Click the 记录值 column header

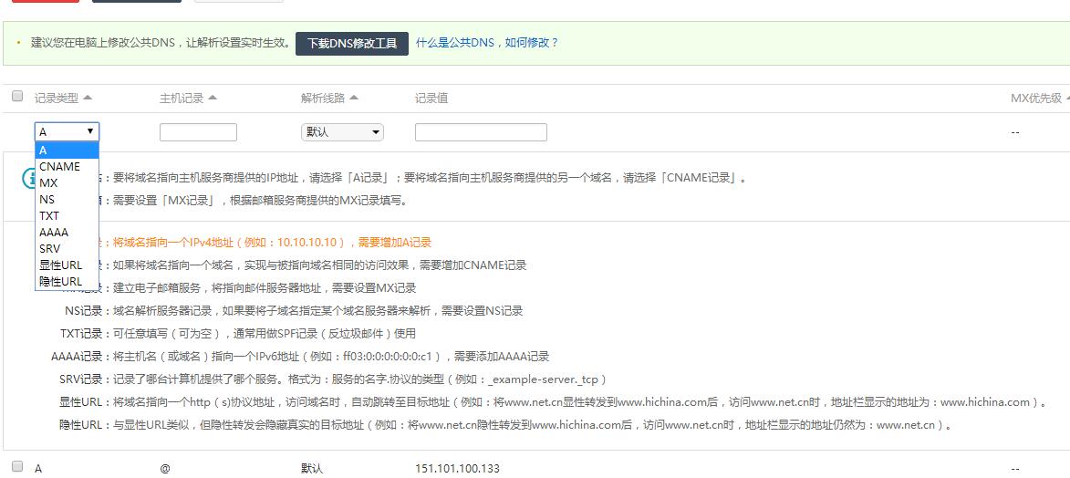click(431, 99)
